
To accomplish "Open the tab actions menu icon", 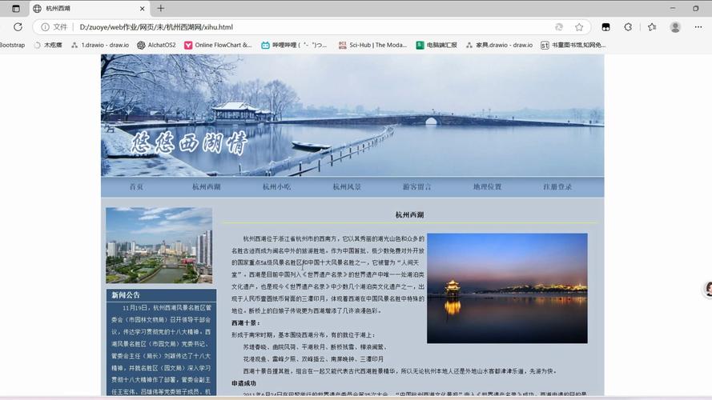I will [16, 8].
